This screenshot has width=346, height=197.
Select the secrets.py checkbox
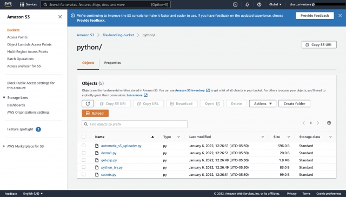pyautogui.click(x=83, y=174)
